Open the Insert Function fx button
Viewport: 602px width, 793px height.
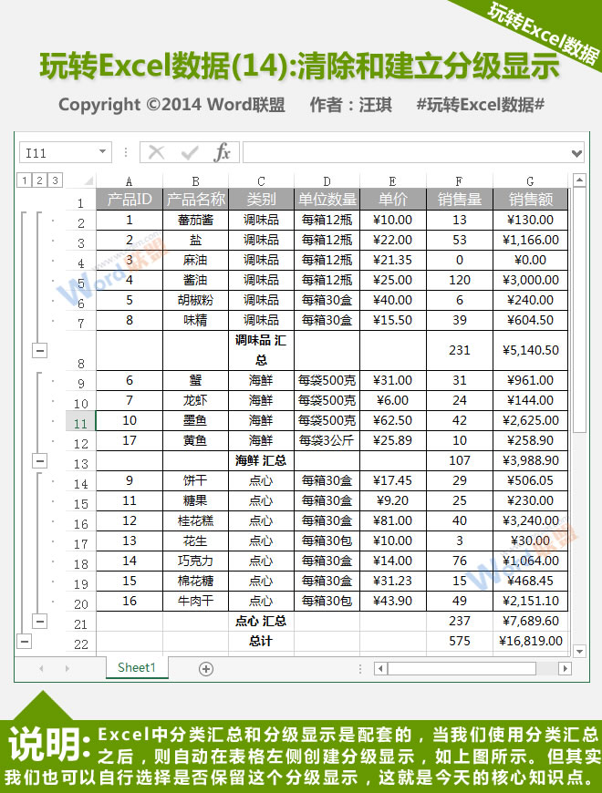coord(222,152)
